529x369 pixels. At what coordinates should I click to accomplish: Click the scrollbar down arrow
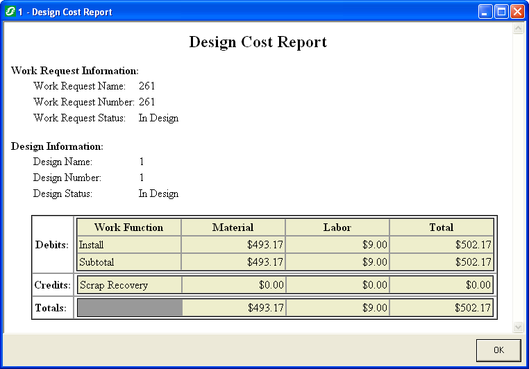(x=517, y=327)
